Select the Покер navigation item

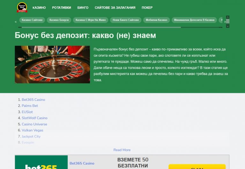click(147, 8)
